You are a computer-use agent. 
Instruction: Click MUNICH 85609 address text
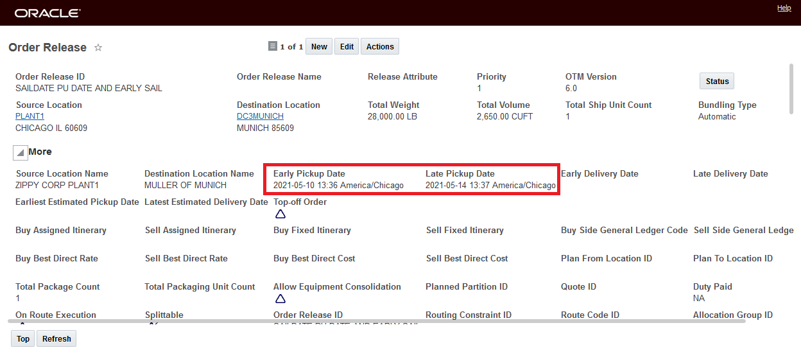click(265, 128)
